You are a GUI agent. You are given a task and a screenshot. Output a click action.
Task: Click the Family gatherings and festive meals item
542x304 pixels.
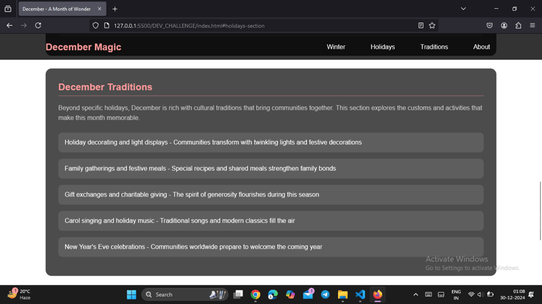click(270, 169)
